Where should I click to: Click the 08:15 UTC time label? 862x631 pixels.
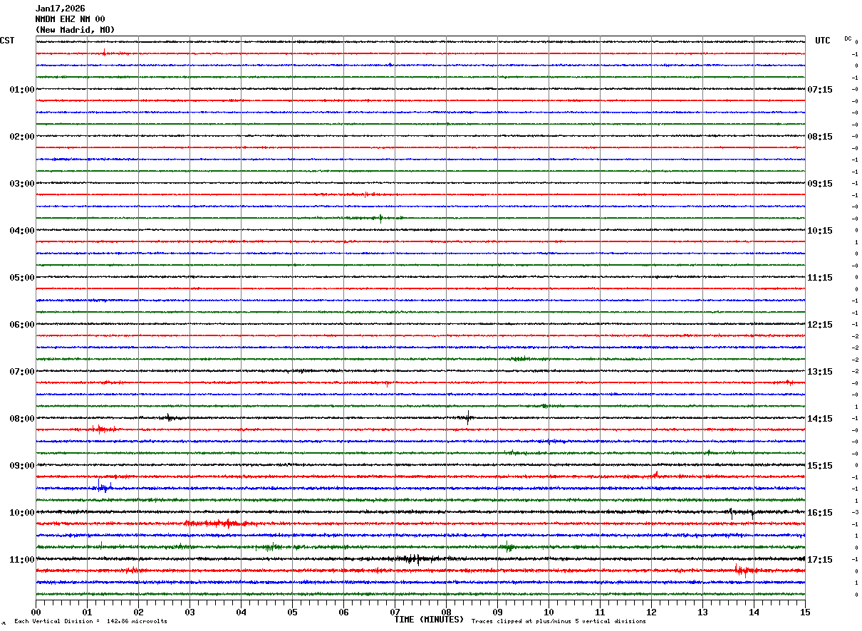click(x=820, y=136)
